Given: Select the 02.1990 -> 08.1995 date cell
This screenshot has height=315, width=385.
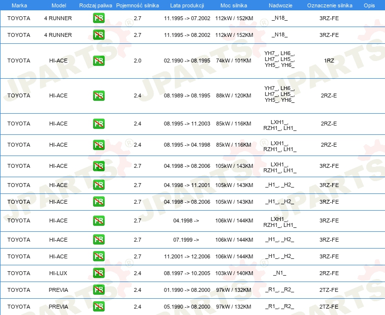Looking at the screenshot, I should pos(187,61).
